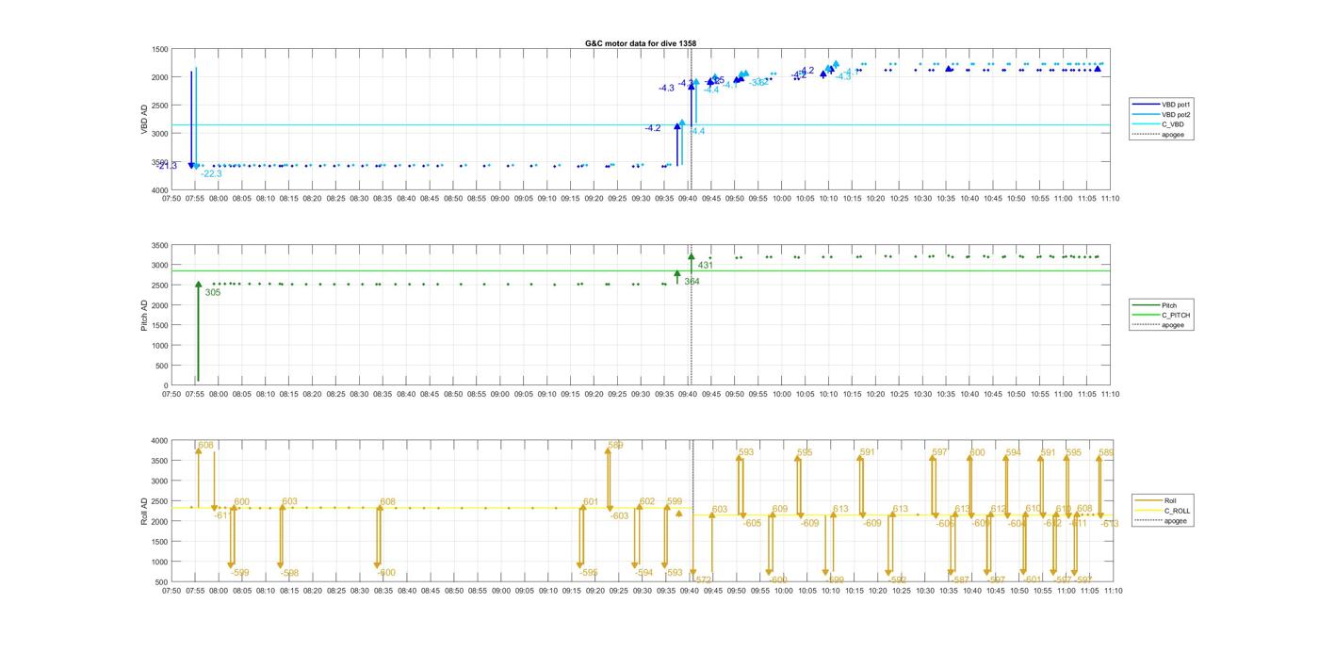Click "C_VBD" legend entry
The width and height of the screenshot is (1319, 653).
click(1173, 124)
